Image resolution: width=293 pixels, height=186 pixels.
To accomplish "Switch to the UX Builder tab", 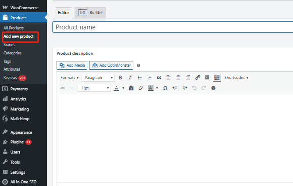I will [x=90, y=13].
